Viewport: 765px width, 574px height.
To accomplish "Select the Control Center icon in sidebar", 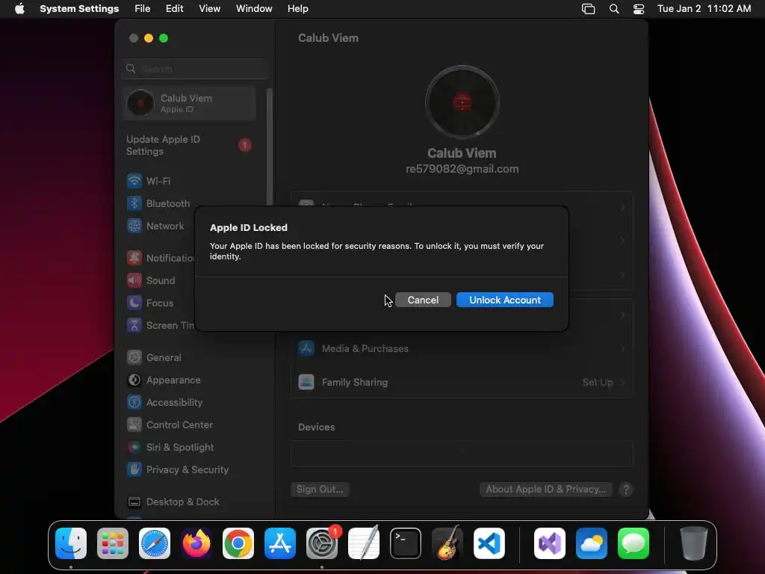I will pyautogui.click(x=134, y=425).
